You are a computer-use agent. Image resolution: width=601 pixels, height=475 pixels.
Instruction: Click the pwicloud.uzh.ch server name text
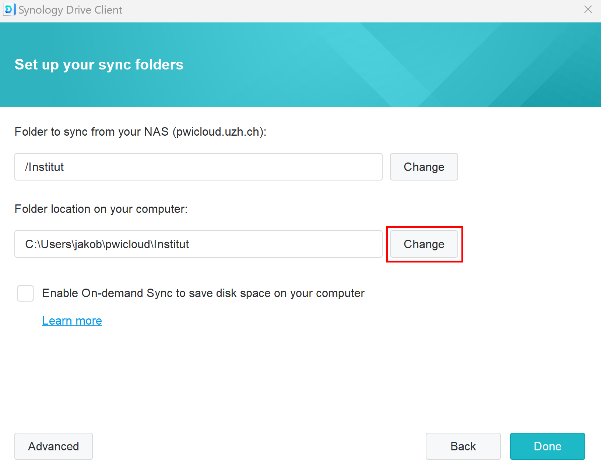(218, 132)
